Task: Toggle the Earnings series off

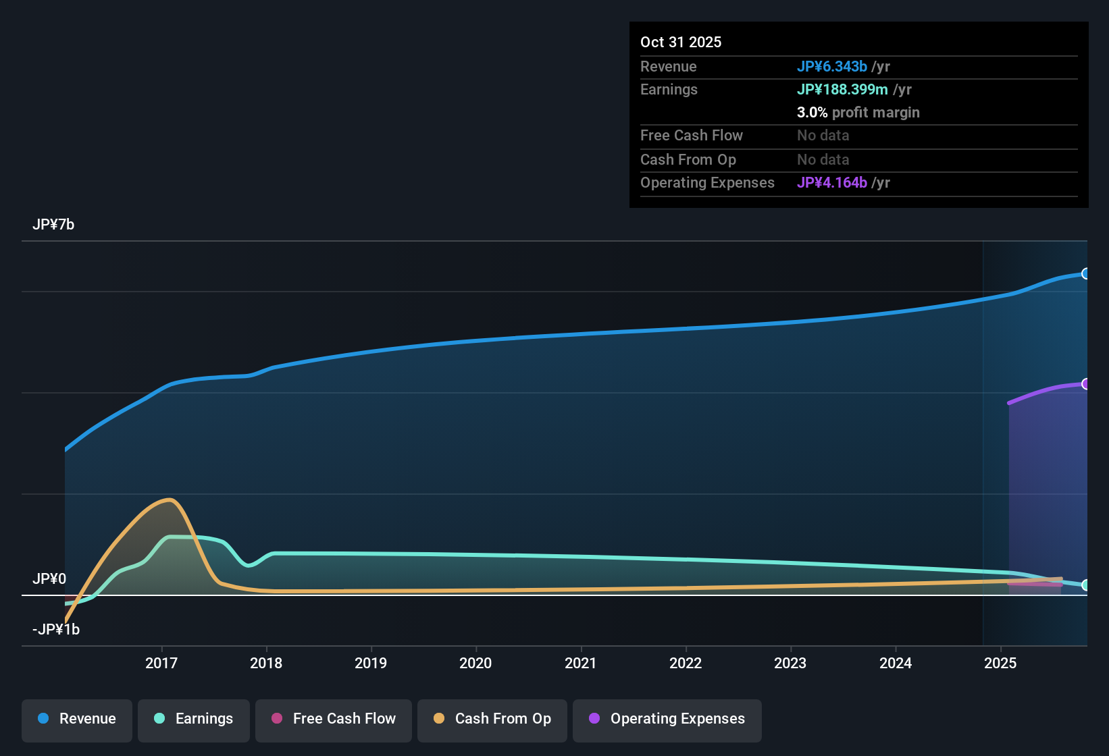Action: pyautogui.click(x=193, y=719)
